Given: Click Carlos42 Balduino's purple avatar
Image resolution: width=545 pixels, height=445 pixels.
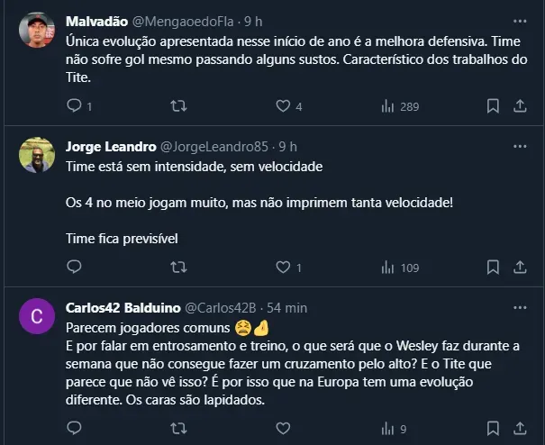Looking at the screenshot, I should coord(37,317).
